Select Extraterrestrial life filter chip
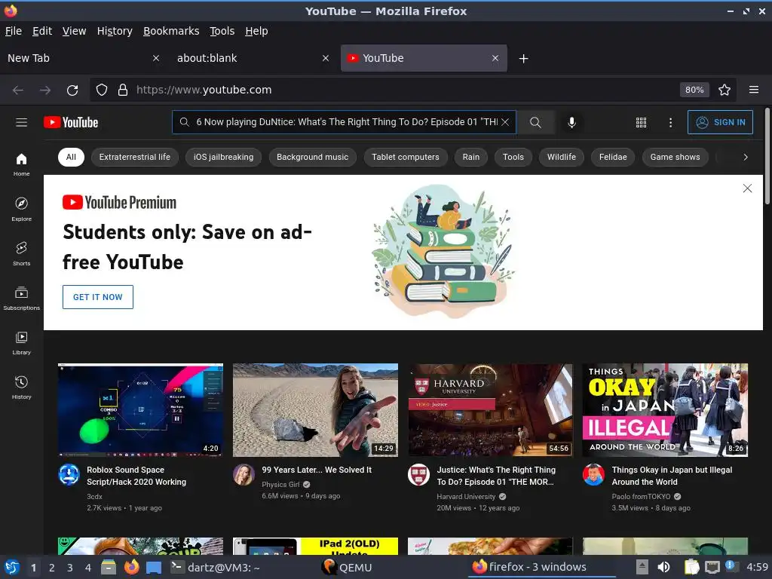772x579 pixels. pyautogui.click(x=135, y=157)
